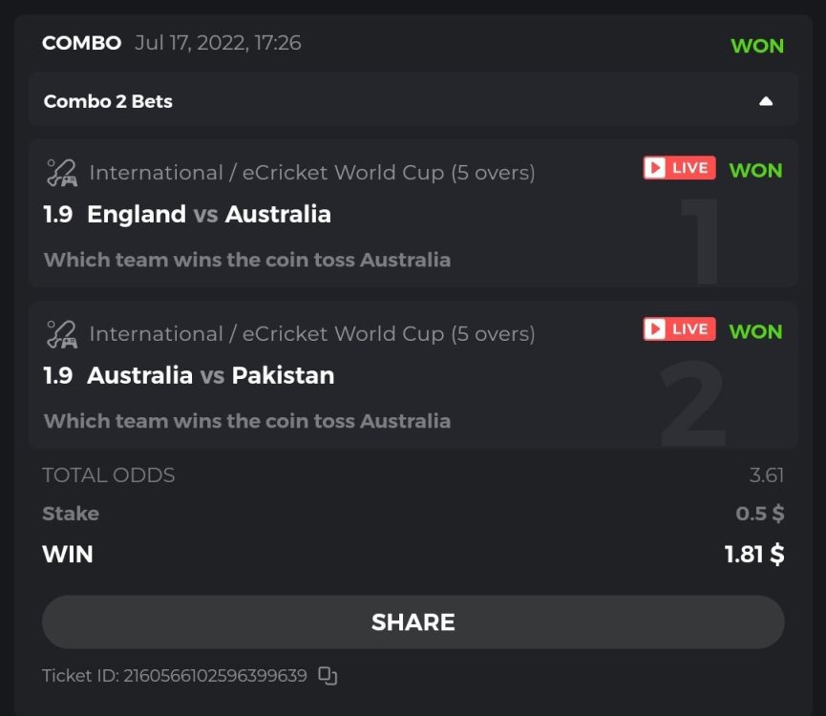826x716 pixels.
Task: Click the total odds value 3.61
Action: click(x=766, y=475)
